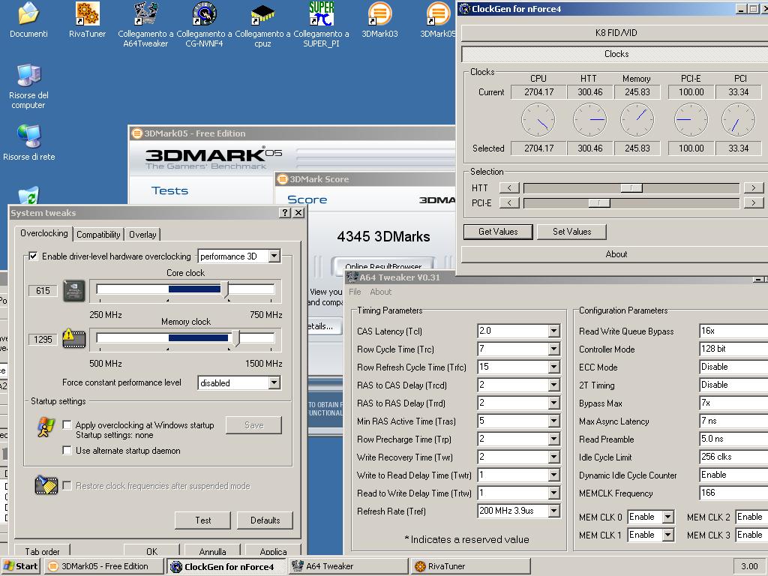This screenshot has height=576, width=768.
Task: Open the File menu in A64 Tweaker
Action: [x=355, y=292]
